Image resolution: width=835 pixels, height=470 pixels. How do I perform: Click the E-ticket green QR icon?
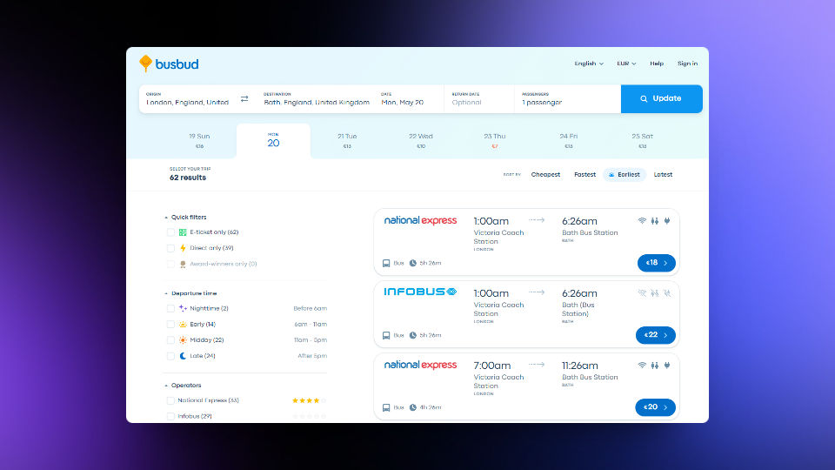coord(183,232)
